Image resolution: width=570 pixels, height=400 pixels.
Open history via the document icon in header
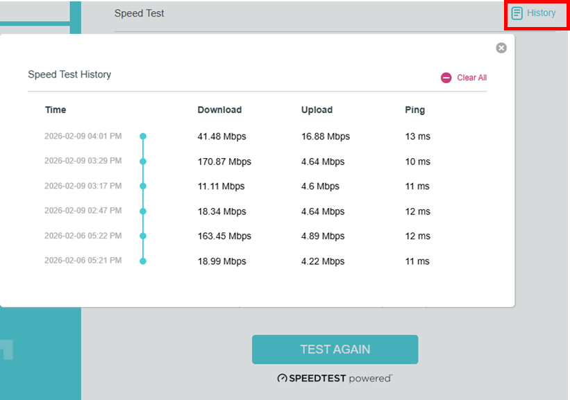[x=517, y=12]
